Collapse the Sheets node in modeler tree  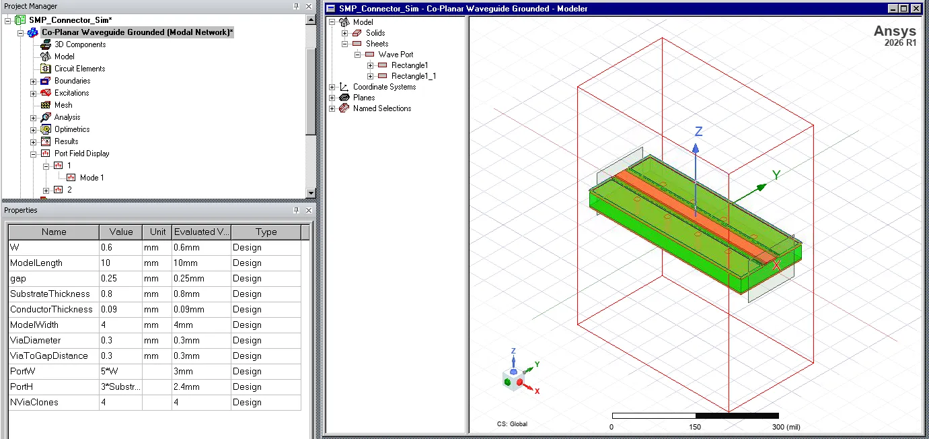[x=345, y=44]
